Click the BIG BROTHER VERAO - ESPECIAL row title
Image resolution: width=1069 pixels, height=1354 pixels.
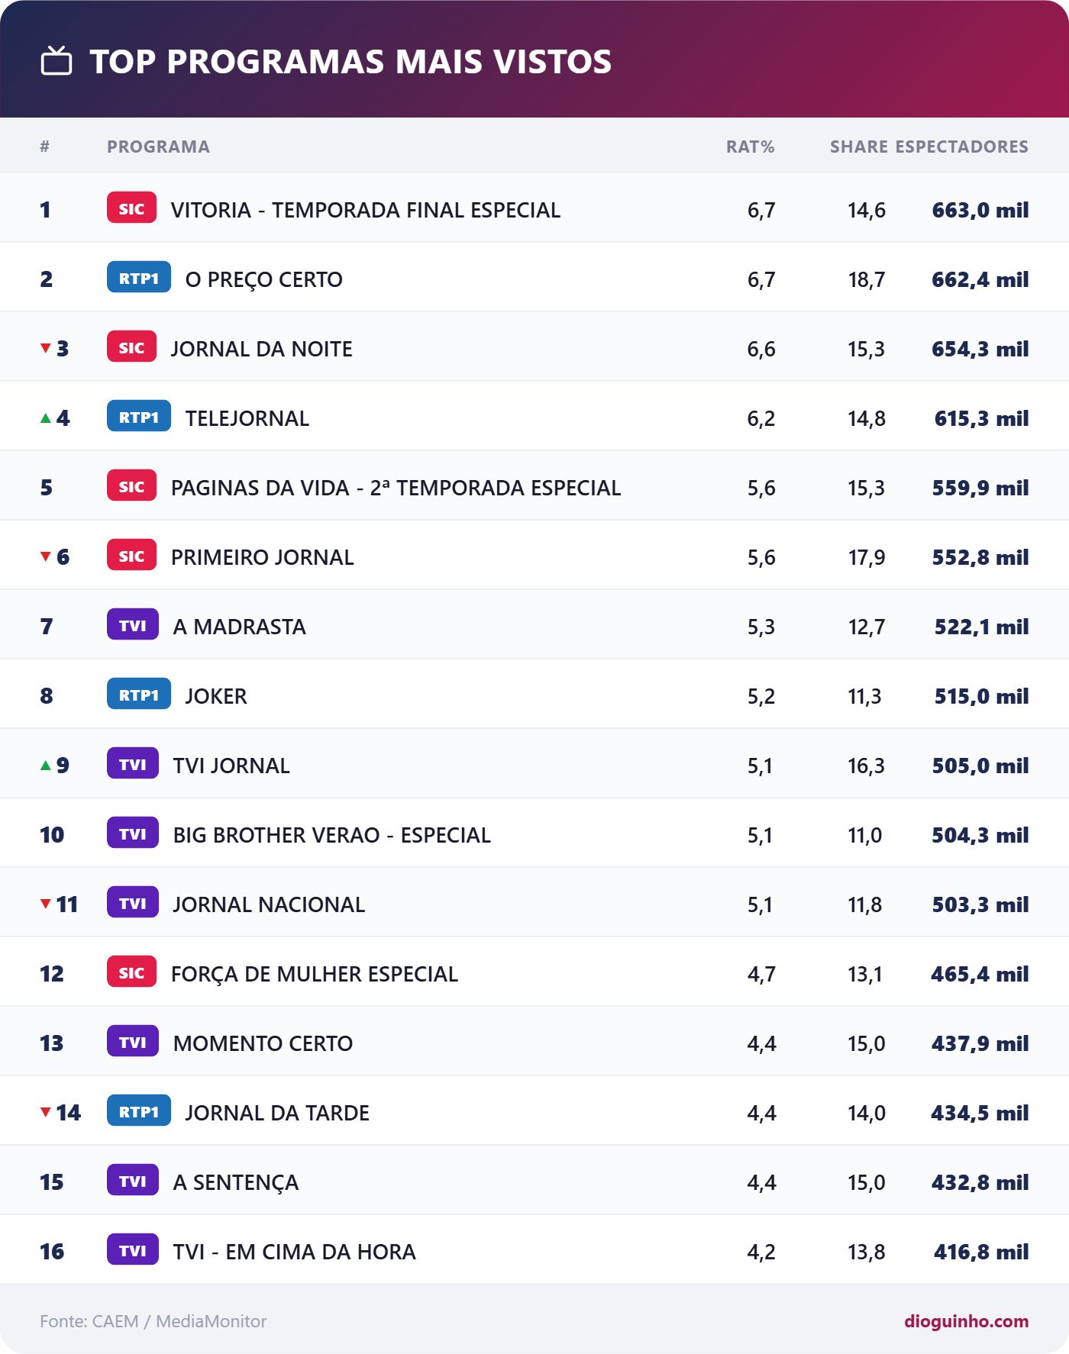[332, 835]
